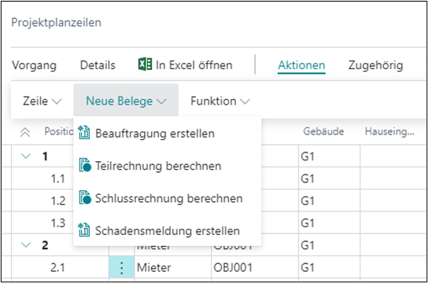
Task: Collapse all rows with double-chevron icon
Action: [x=25, y=133]
